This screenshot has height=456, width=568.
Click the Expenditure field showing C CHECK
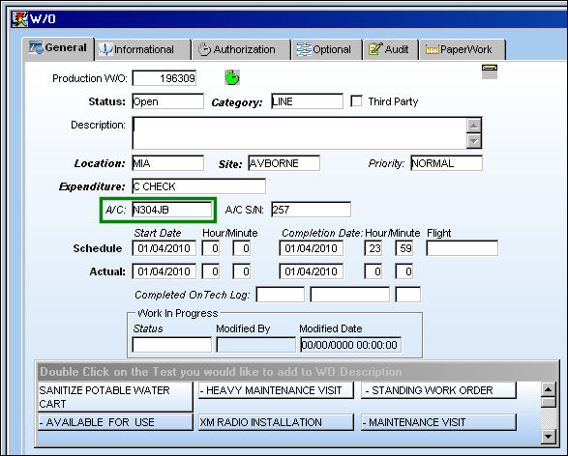click(x=199, y=186)
